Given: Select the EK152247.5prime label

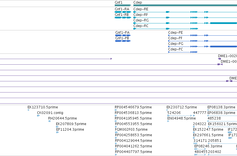Looking at the screenshot, I should click(208, 130).
